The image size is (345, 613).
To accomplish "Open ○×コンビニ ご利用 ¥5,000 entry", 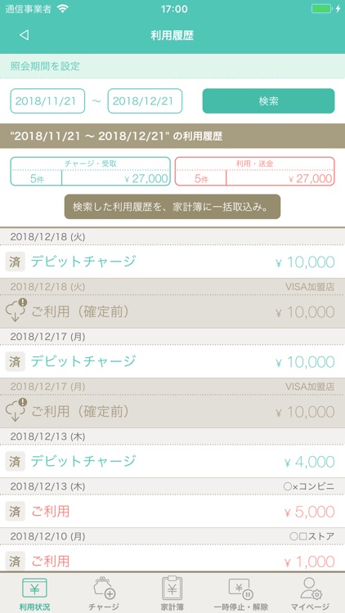I will pyautogui.click(x=172, y=511).
